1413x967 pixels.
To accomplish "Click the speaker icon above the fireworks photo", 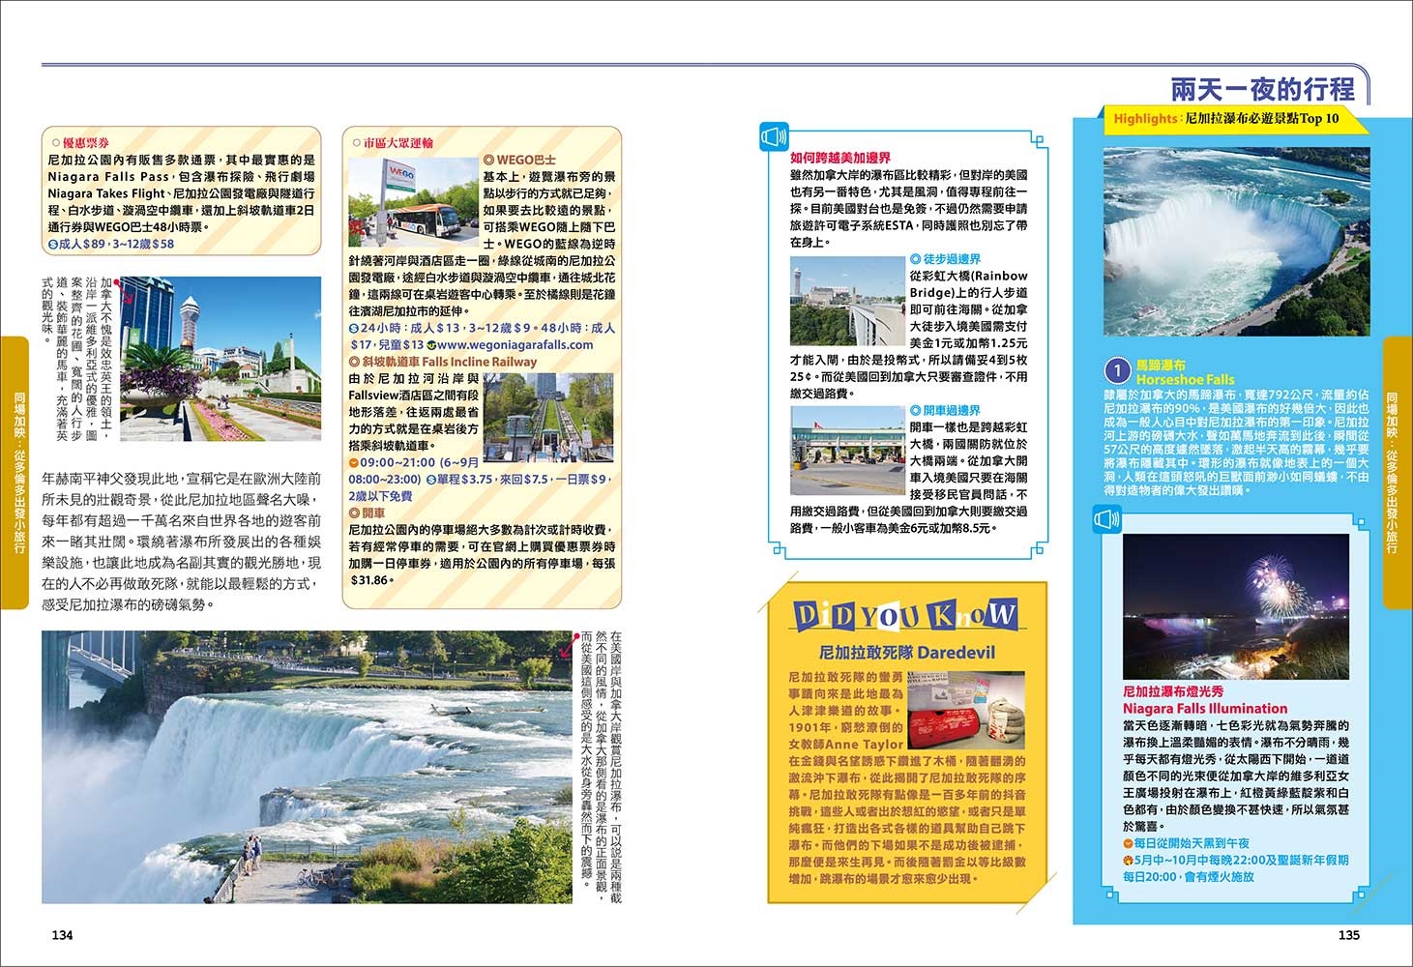I will click(1107, 519).
